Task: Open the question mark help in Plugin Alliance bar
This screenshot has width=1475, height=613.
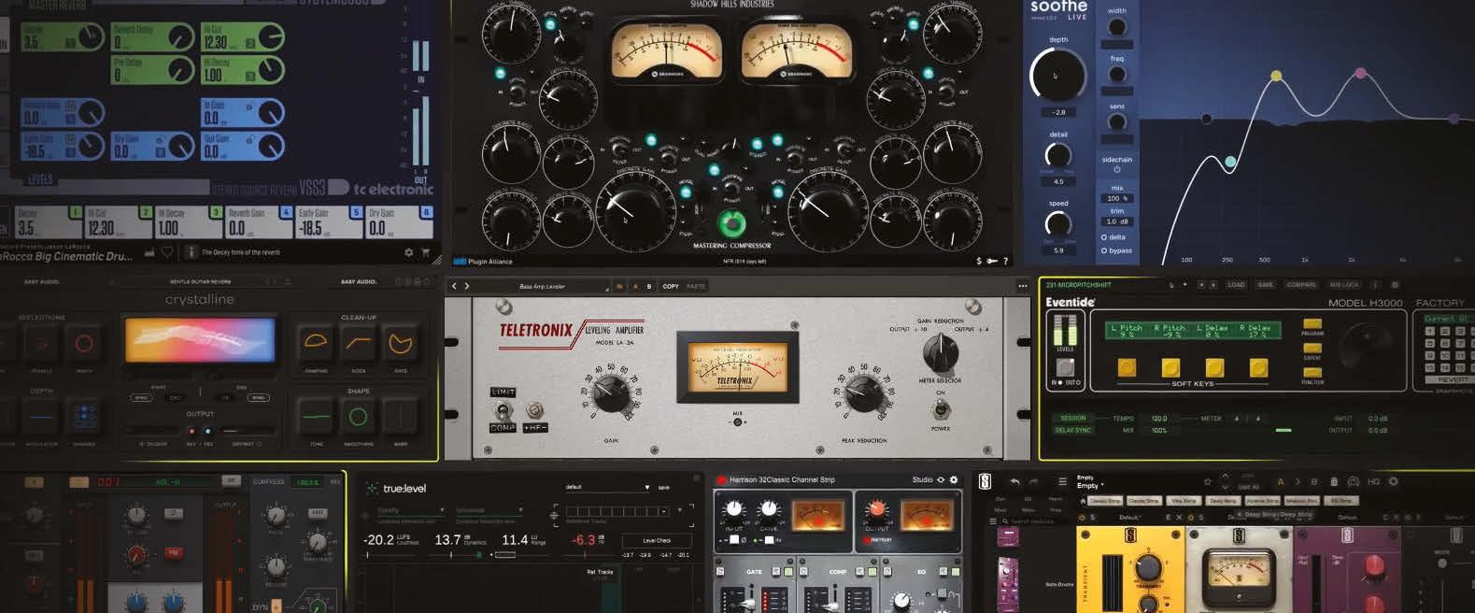Action: pos(1005,262)
